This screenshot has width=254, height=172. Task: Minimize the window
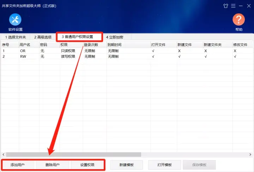click(x=241, y=6)
